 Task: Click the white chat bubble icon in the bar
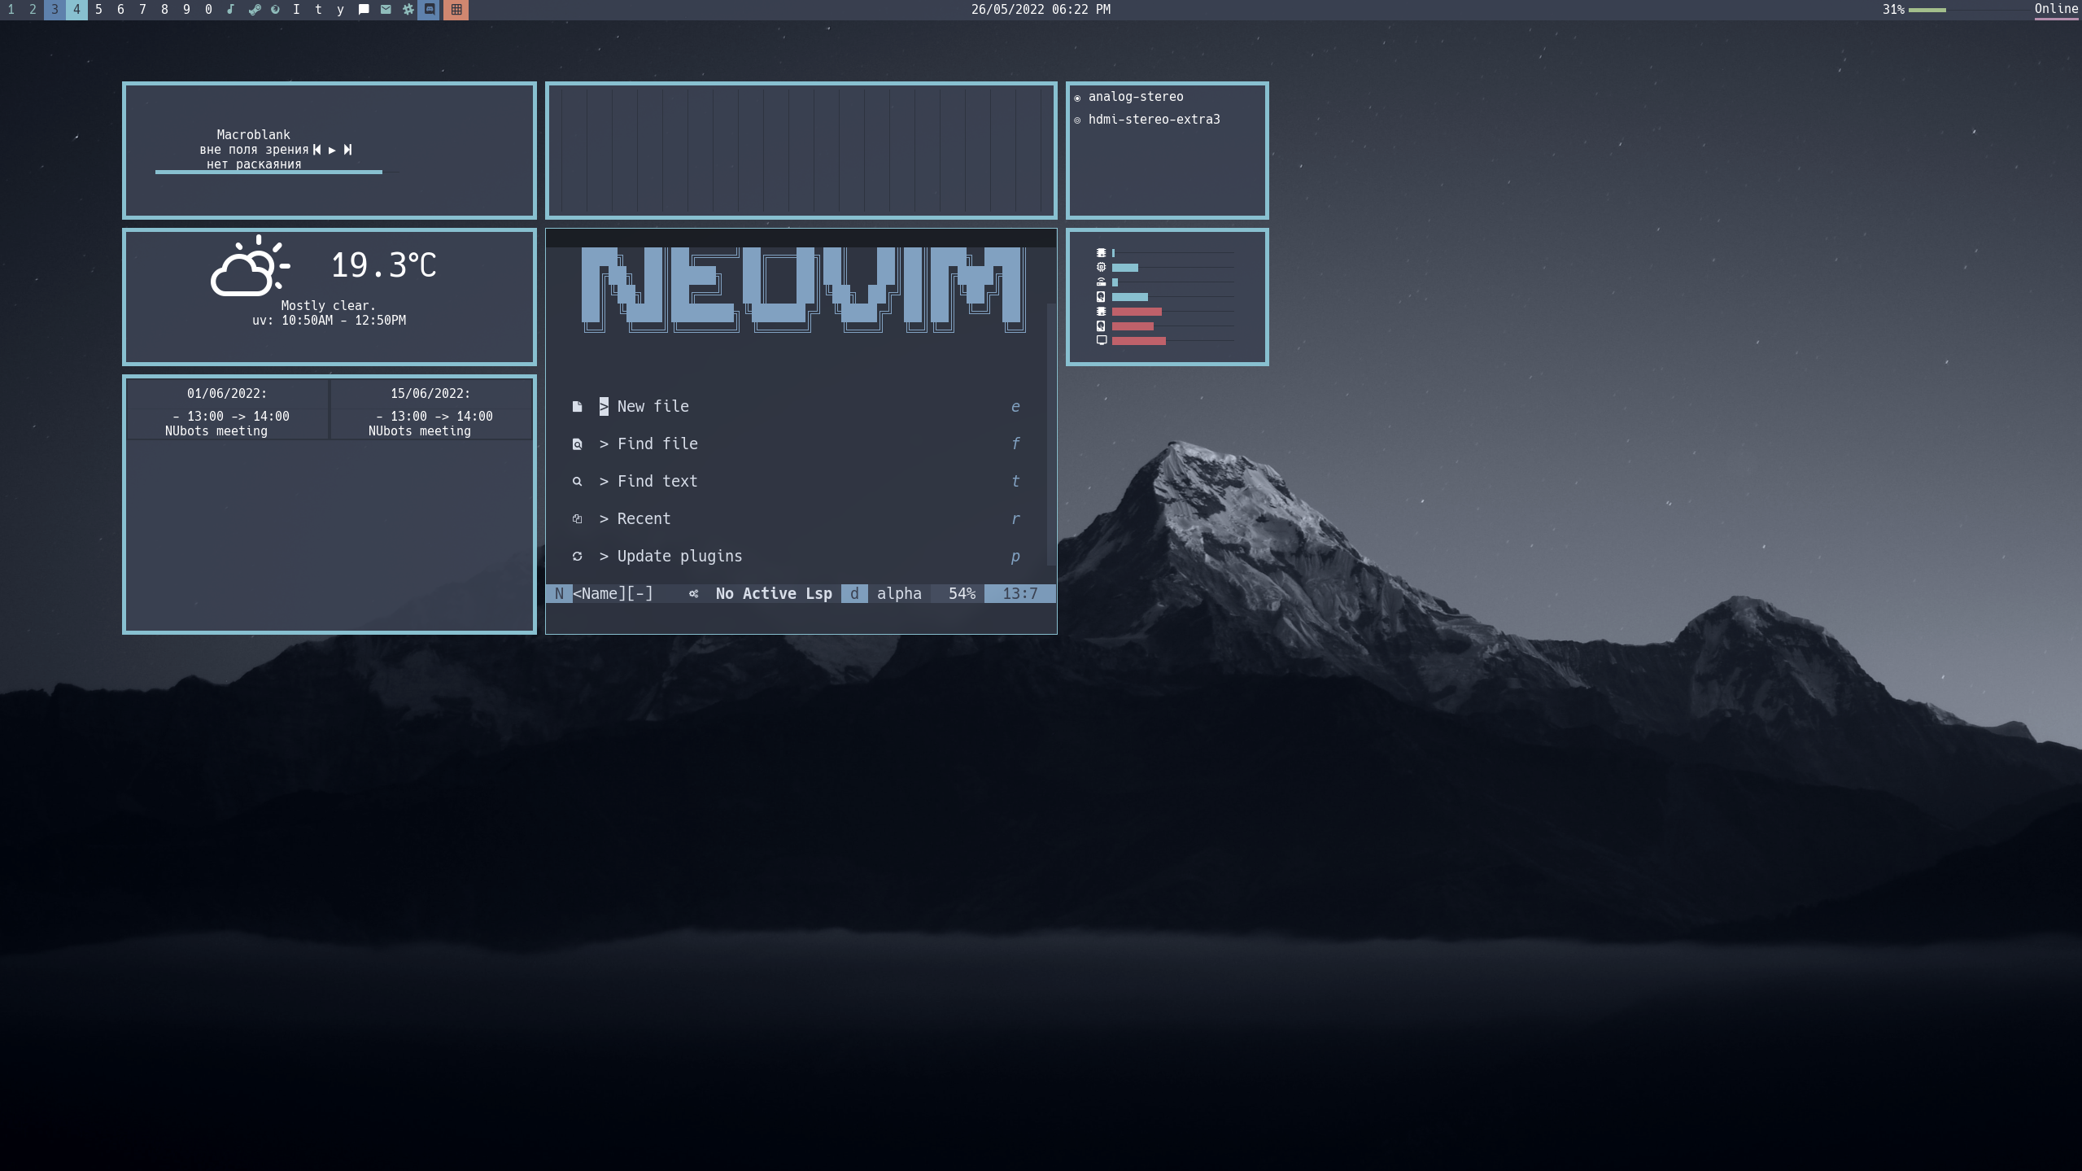coord(364,10)
